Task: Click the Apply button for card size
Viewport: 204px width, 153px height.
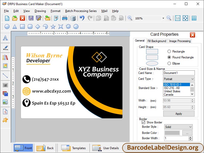Action: pos(178,113)
